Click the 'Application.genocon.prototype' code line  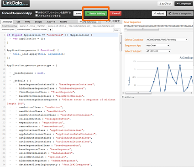32,65
